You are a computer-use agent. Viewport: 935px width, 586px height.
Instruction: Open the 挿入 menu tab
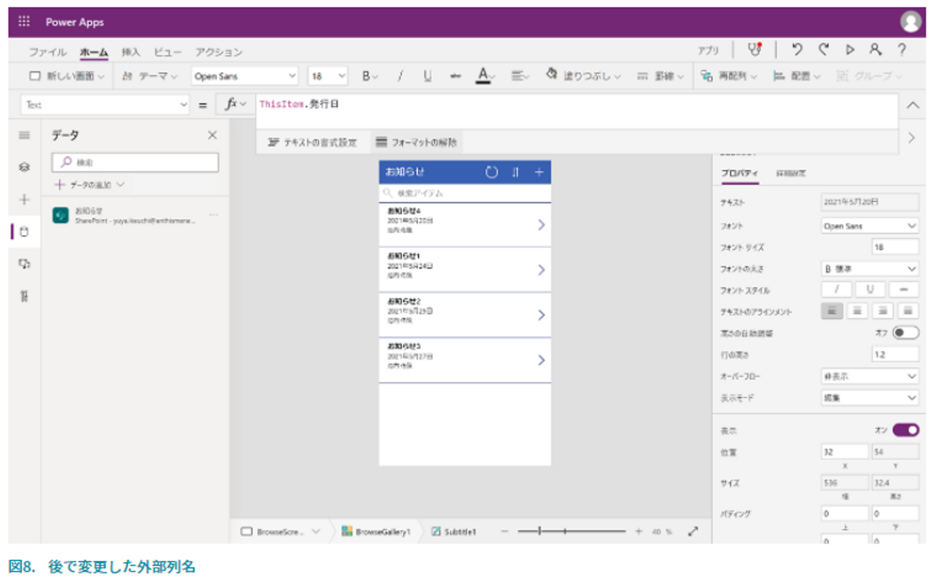[x=131, y=52]
